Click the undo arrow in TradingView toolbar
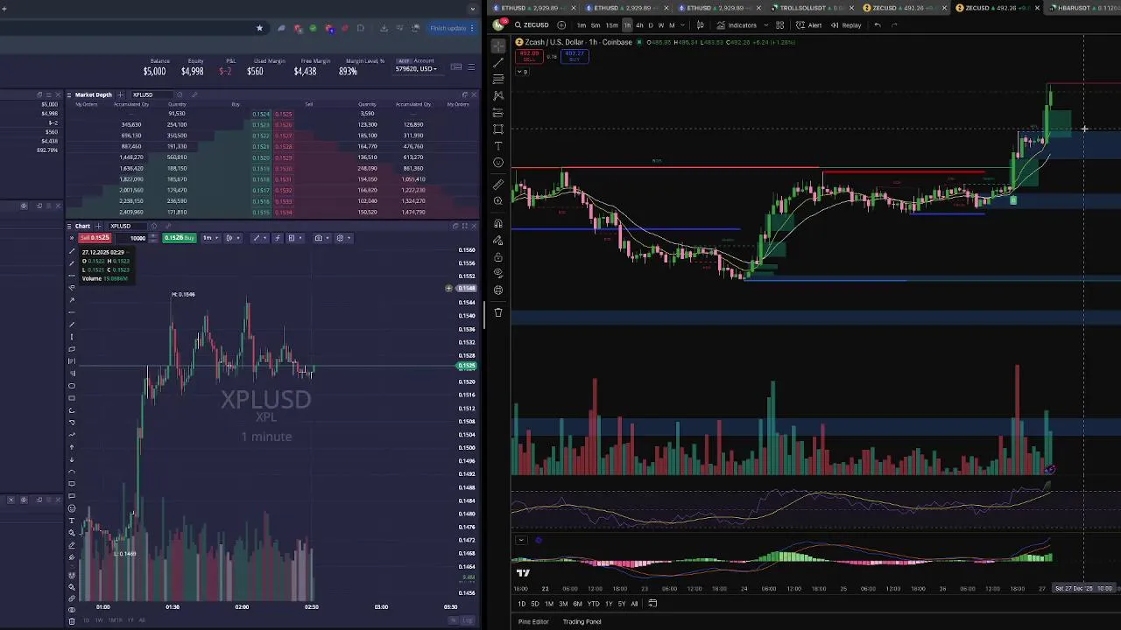Image resolution: width=1121 pixels, height=630 pixels. tap(878, 24)
